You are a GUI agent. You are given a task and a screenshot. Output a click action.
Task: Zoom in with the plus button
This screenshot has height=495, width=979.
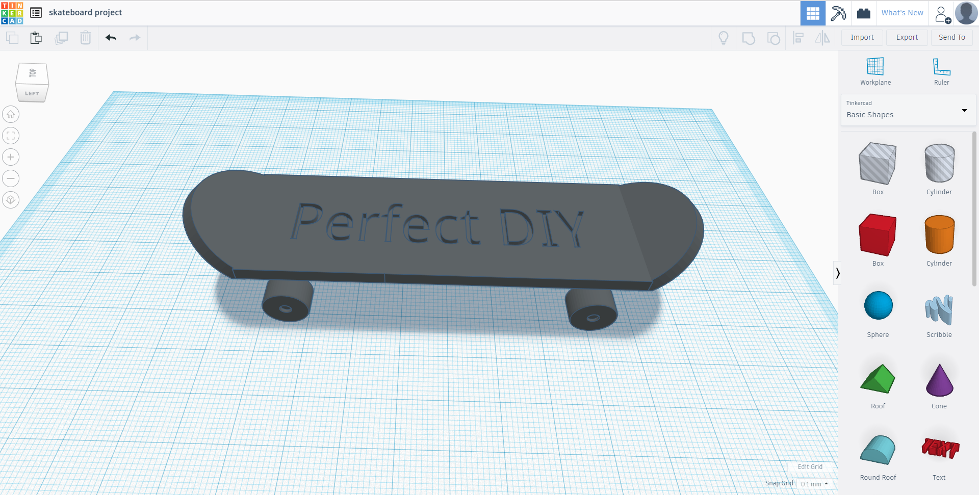click(x=11, y=157)
